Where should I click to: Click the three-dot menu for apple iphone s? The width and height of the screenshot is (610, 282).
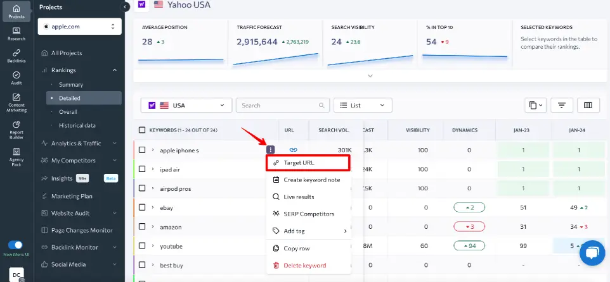coord(271,150)
